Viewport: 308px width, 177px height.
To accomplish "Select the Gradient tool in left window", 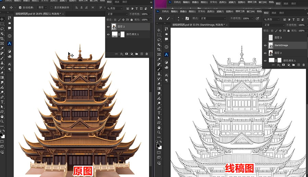I will (2, 78).
